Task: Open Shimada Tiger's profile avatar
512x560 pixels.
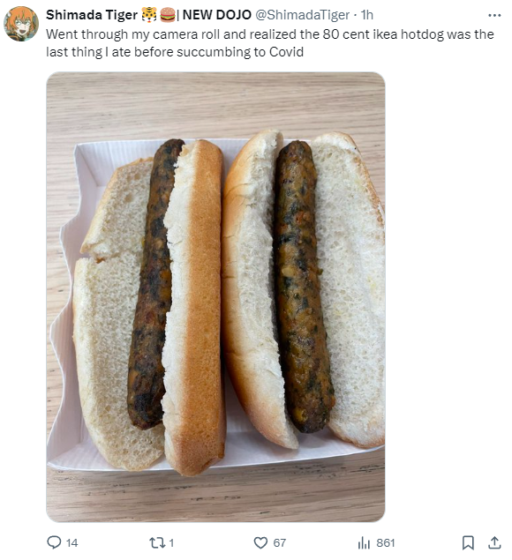Action: (21, 24)
